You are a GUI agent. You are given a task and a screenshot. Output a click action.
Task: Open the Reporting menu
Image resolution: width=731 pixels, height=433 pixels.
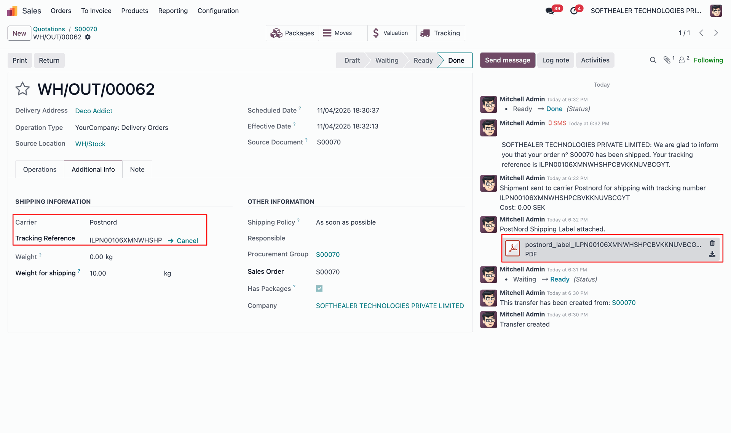[173, 11]
